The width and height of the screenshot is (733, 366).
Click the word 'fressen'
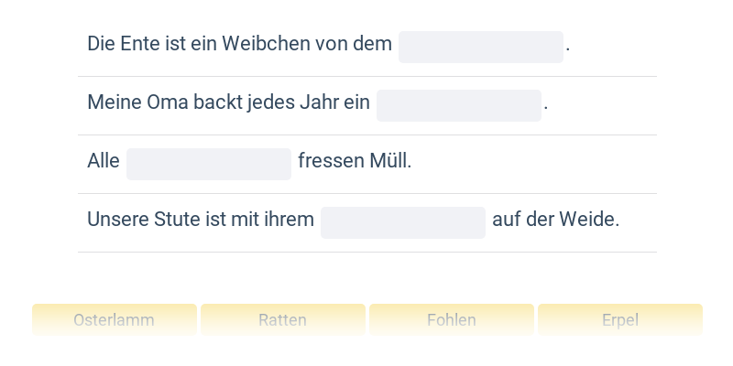coord(329,161)
